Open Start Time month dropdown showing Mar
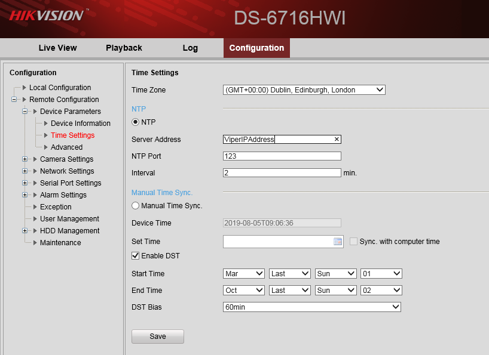The height and width of the screenshot is (355, 489). [244, 273]
